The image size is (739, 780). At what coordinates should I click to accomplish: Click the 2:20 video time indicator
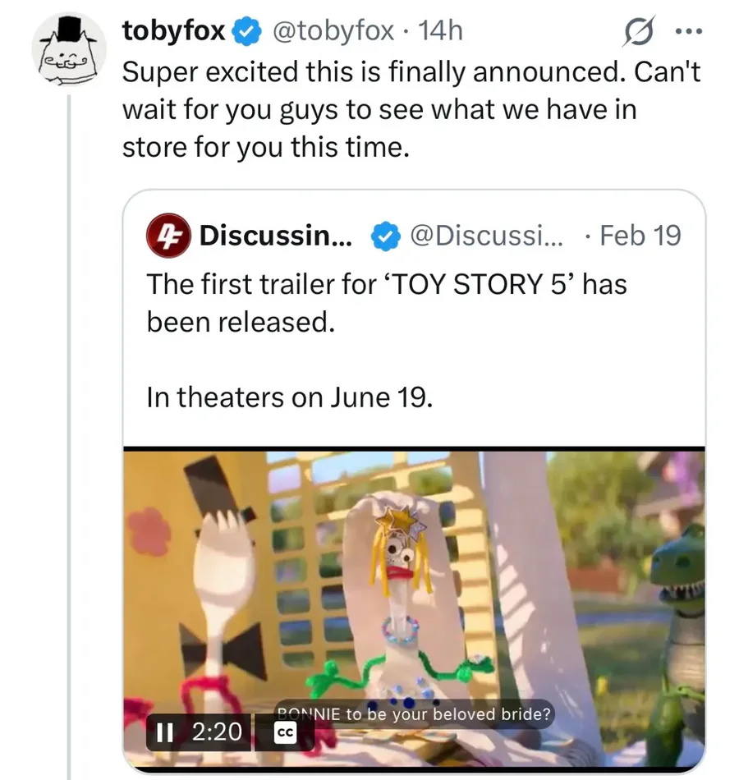pos(218,732)
